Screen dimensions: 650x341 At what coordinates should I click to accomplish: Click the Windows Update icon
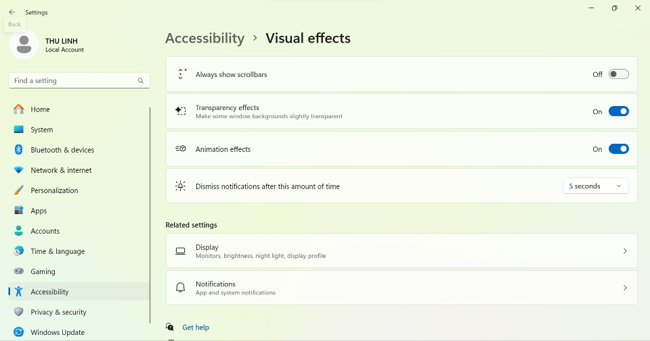(x=18, y=332)
